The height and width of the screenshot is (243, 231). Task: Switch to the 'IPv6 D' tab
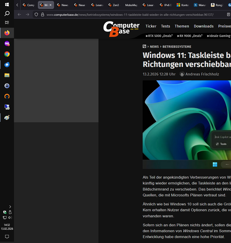(x=166, y=5)
